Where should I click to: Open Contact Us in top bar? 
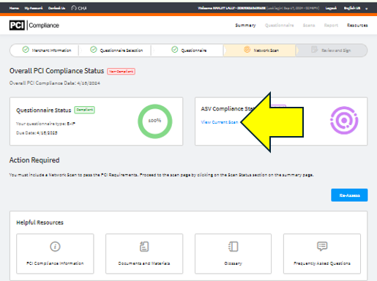tap(56, 8)
